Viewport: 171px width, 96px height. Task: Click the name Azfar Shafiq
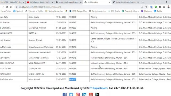pyautogui.click(x=34, y=17)
